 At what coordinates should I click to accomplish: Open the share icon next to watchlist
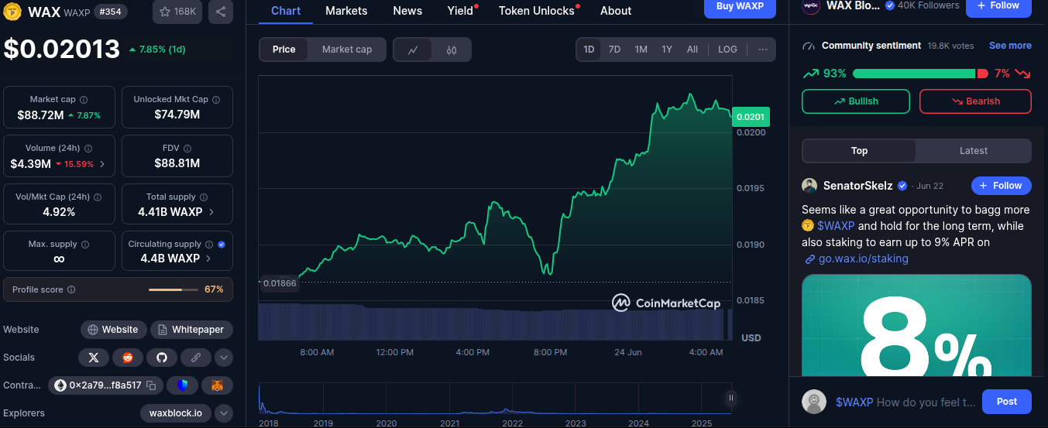[x=221, y=12]
